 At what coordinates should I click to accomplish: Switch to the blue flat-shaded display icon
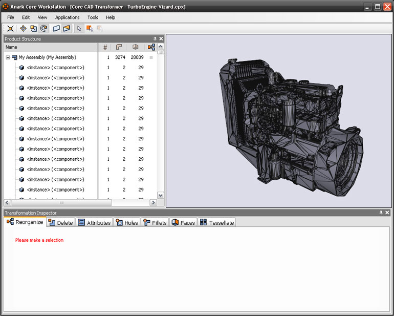56,29
